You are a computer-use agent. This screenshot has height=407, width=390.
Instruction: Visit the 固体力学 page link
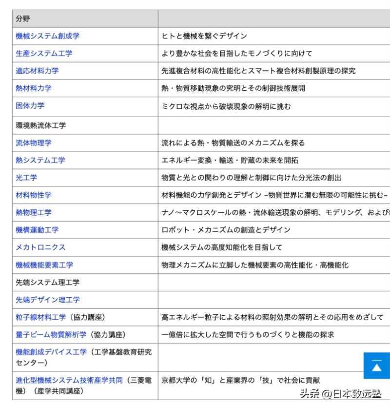[x=30, y=105]
